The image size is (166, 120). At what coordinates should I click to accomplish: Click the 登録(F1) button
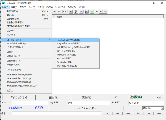pos(53,97)
